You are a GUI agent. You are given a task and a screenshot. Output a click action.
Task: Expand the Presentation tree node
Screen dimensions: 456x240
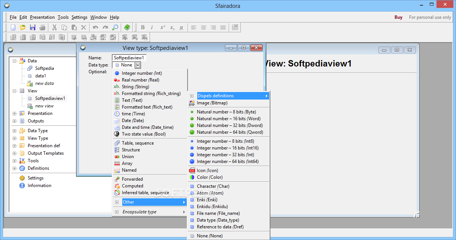15,113
